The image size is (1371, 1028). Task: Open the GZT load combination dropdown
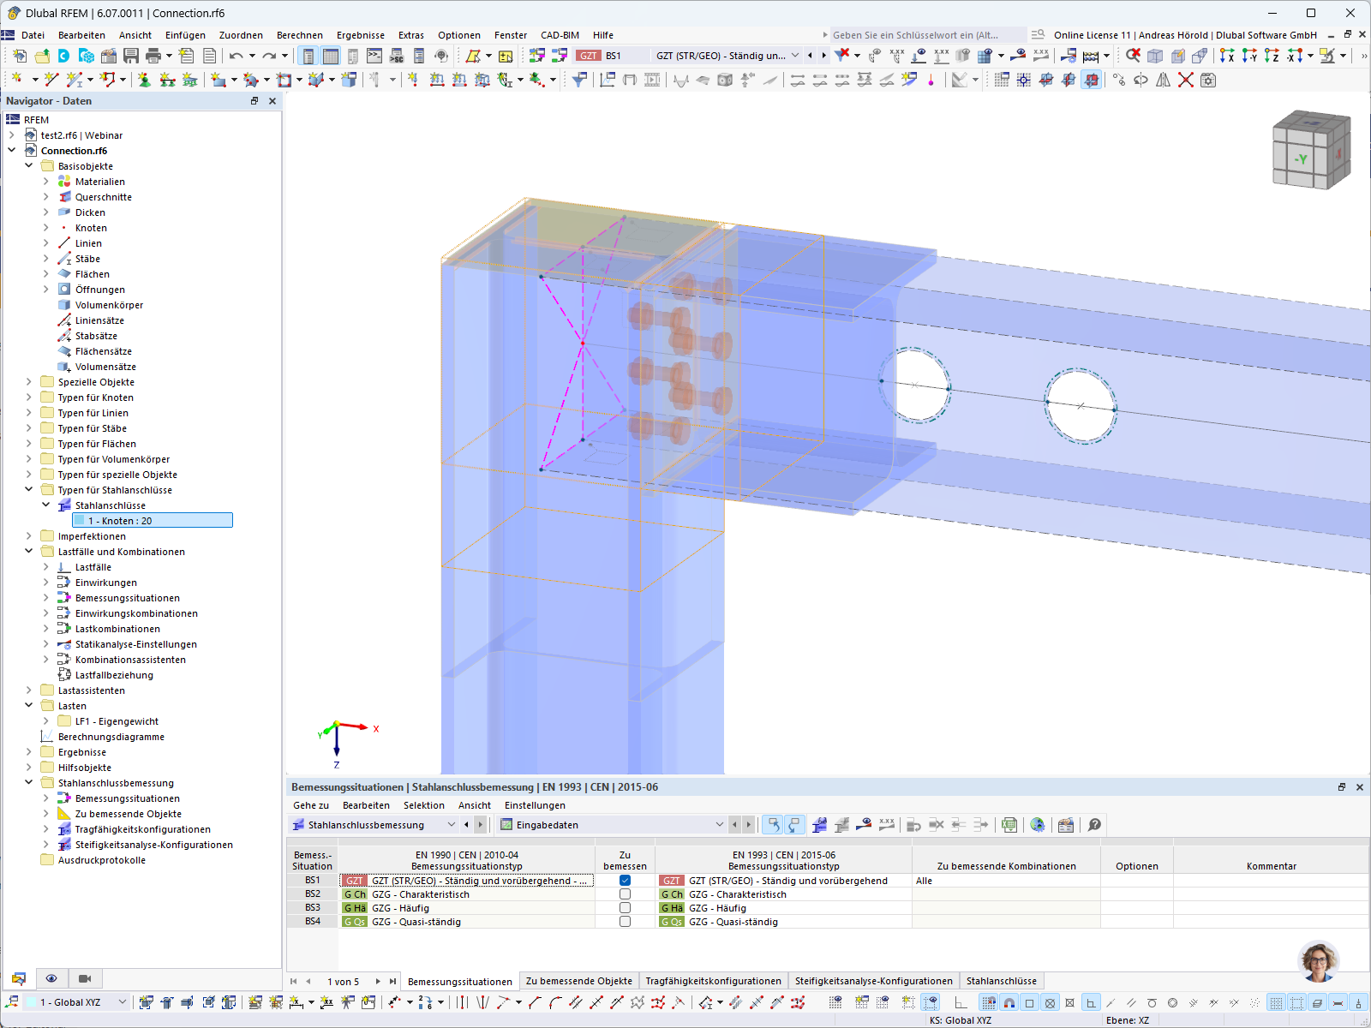point(795,56)
